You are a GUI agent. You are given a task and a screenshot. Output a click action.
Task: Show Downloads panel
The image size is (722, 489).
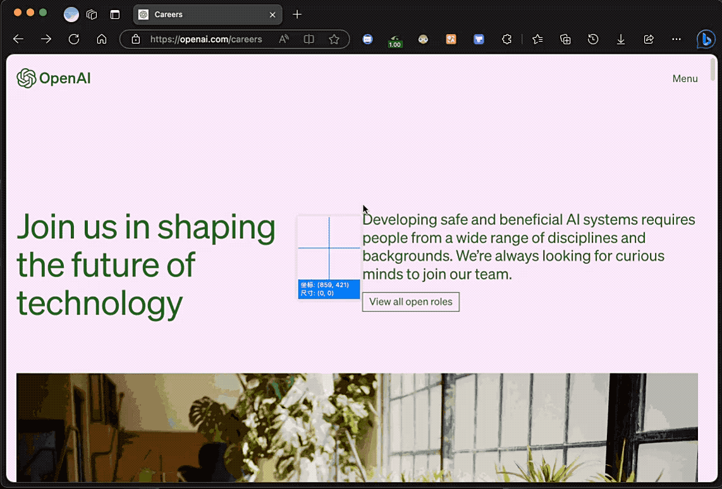(621, 39)
